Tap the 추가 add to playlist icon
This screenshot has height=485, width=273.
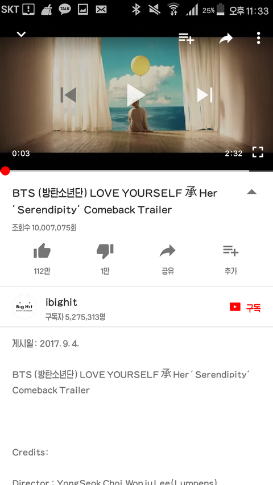[231, 251]
